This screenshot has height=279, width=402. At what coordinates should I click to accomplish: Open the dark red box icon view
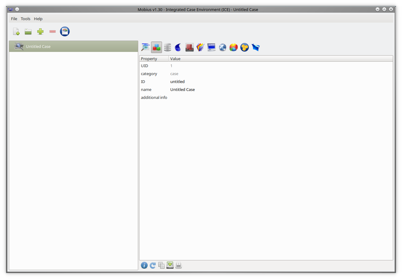click(190, 47)
